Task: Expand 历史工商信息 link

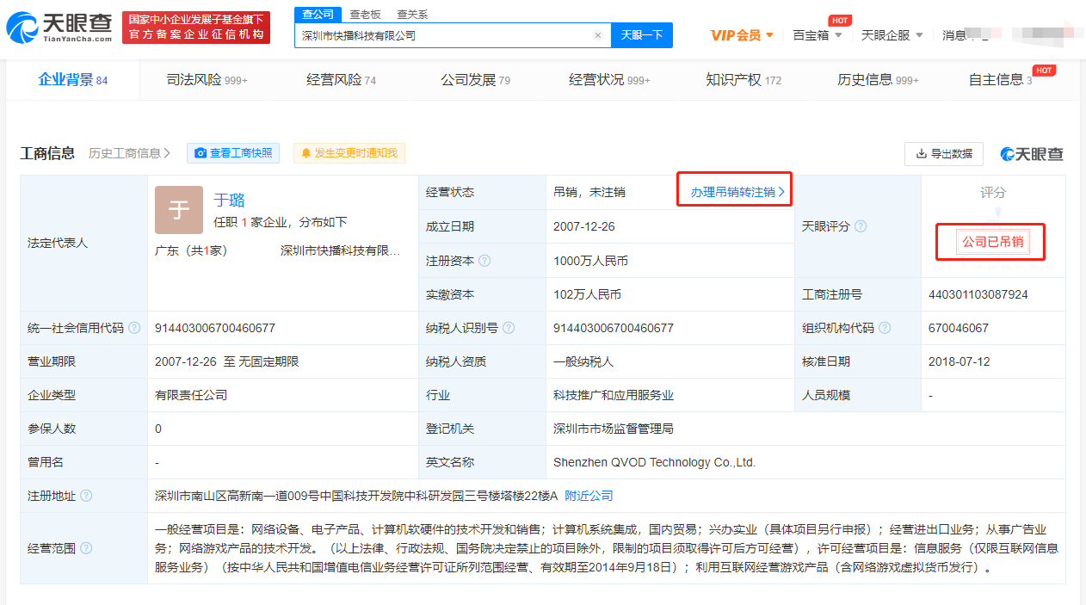Action: tap(129, 153)
